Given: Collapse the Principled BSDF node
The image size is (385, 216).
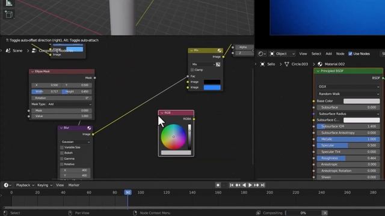Looking at the screenshot, I should tap(318, 71).
